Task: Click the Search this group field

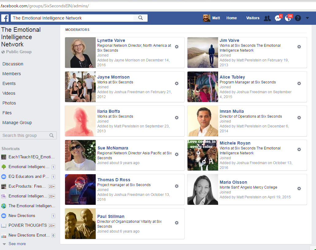Action: (25, 135)
